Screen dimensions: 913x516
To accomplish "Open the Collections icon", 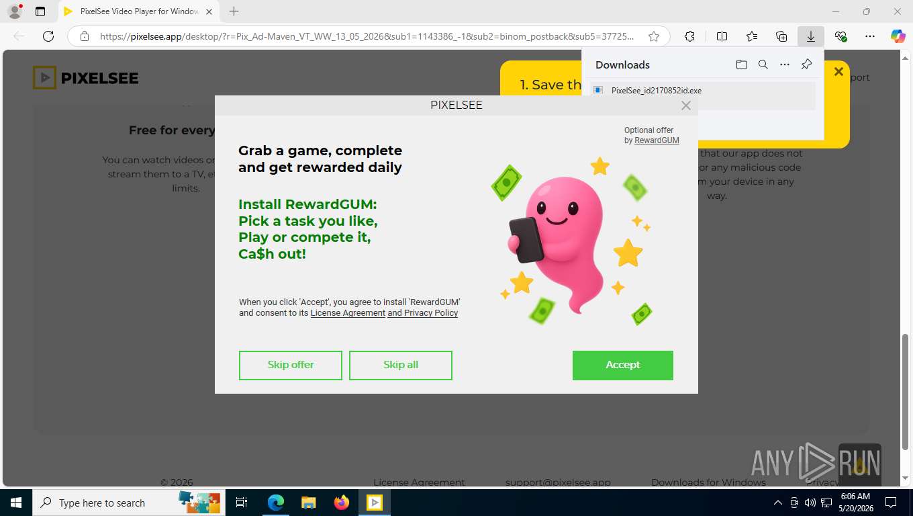I will point(781,36).
